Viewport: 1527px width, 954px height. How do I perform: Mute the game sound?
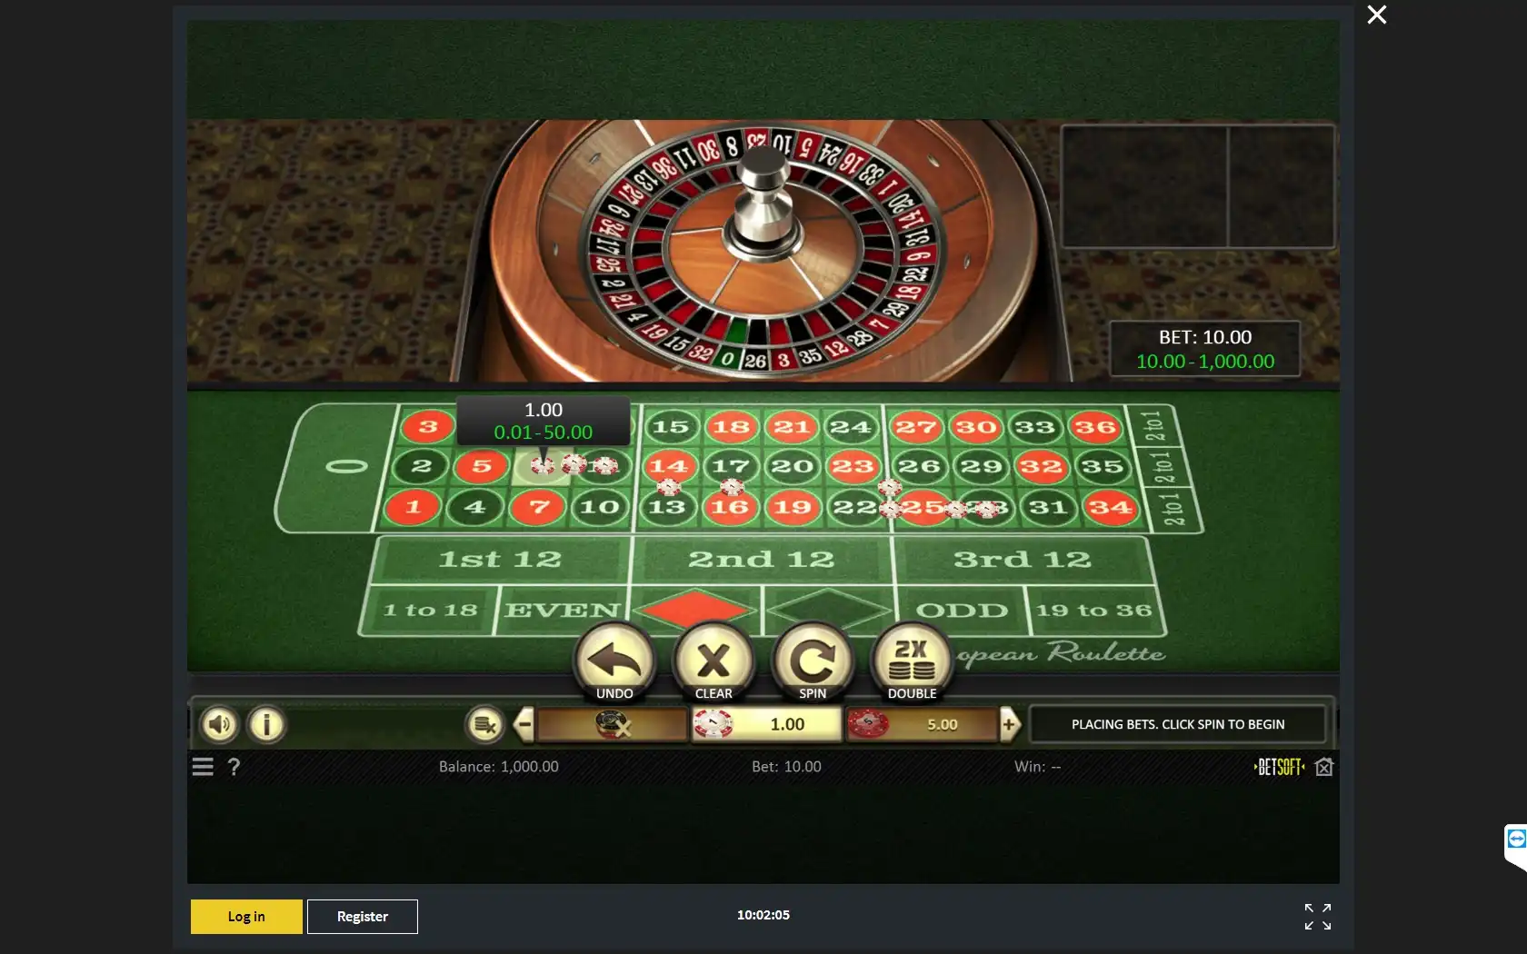[219, 724]
